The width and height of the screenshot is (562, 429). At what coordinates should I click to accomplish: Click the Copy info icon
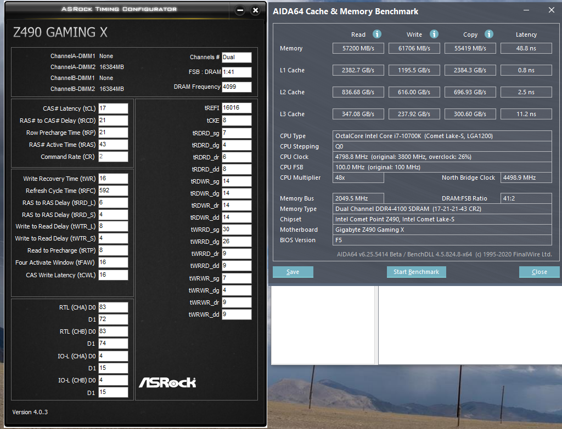(x=489, y=34)
